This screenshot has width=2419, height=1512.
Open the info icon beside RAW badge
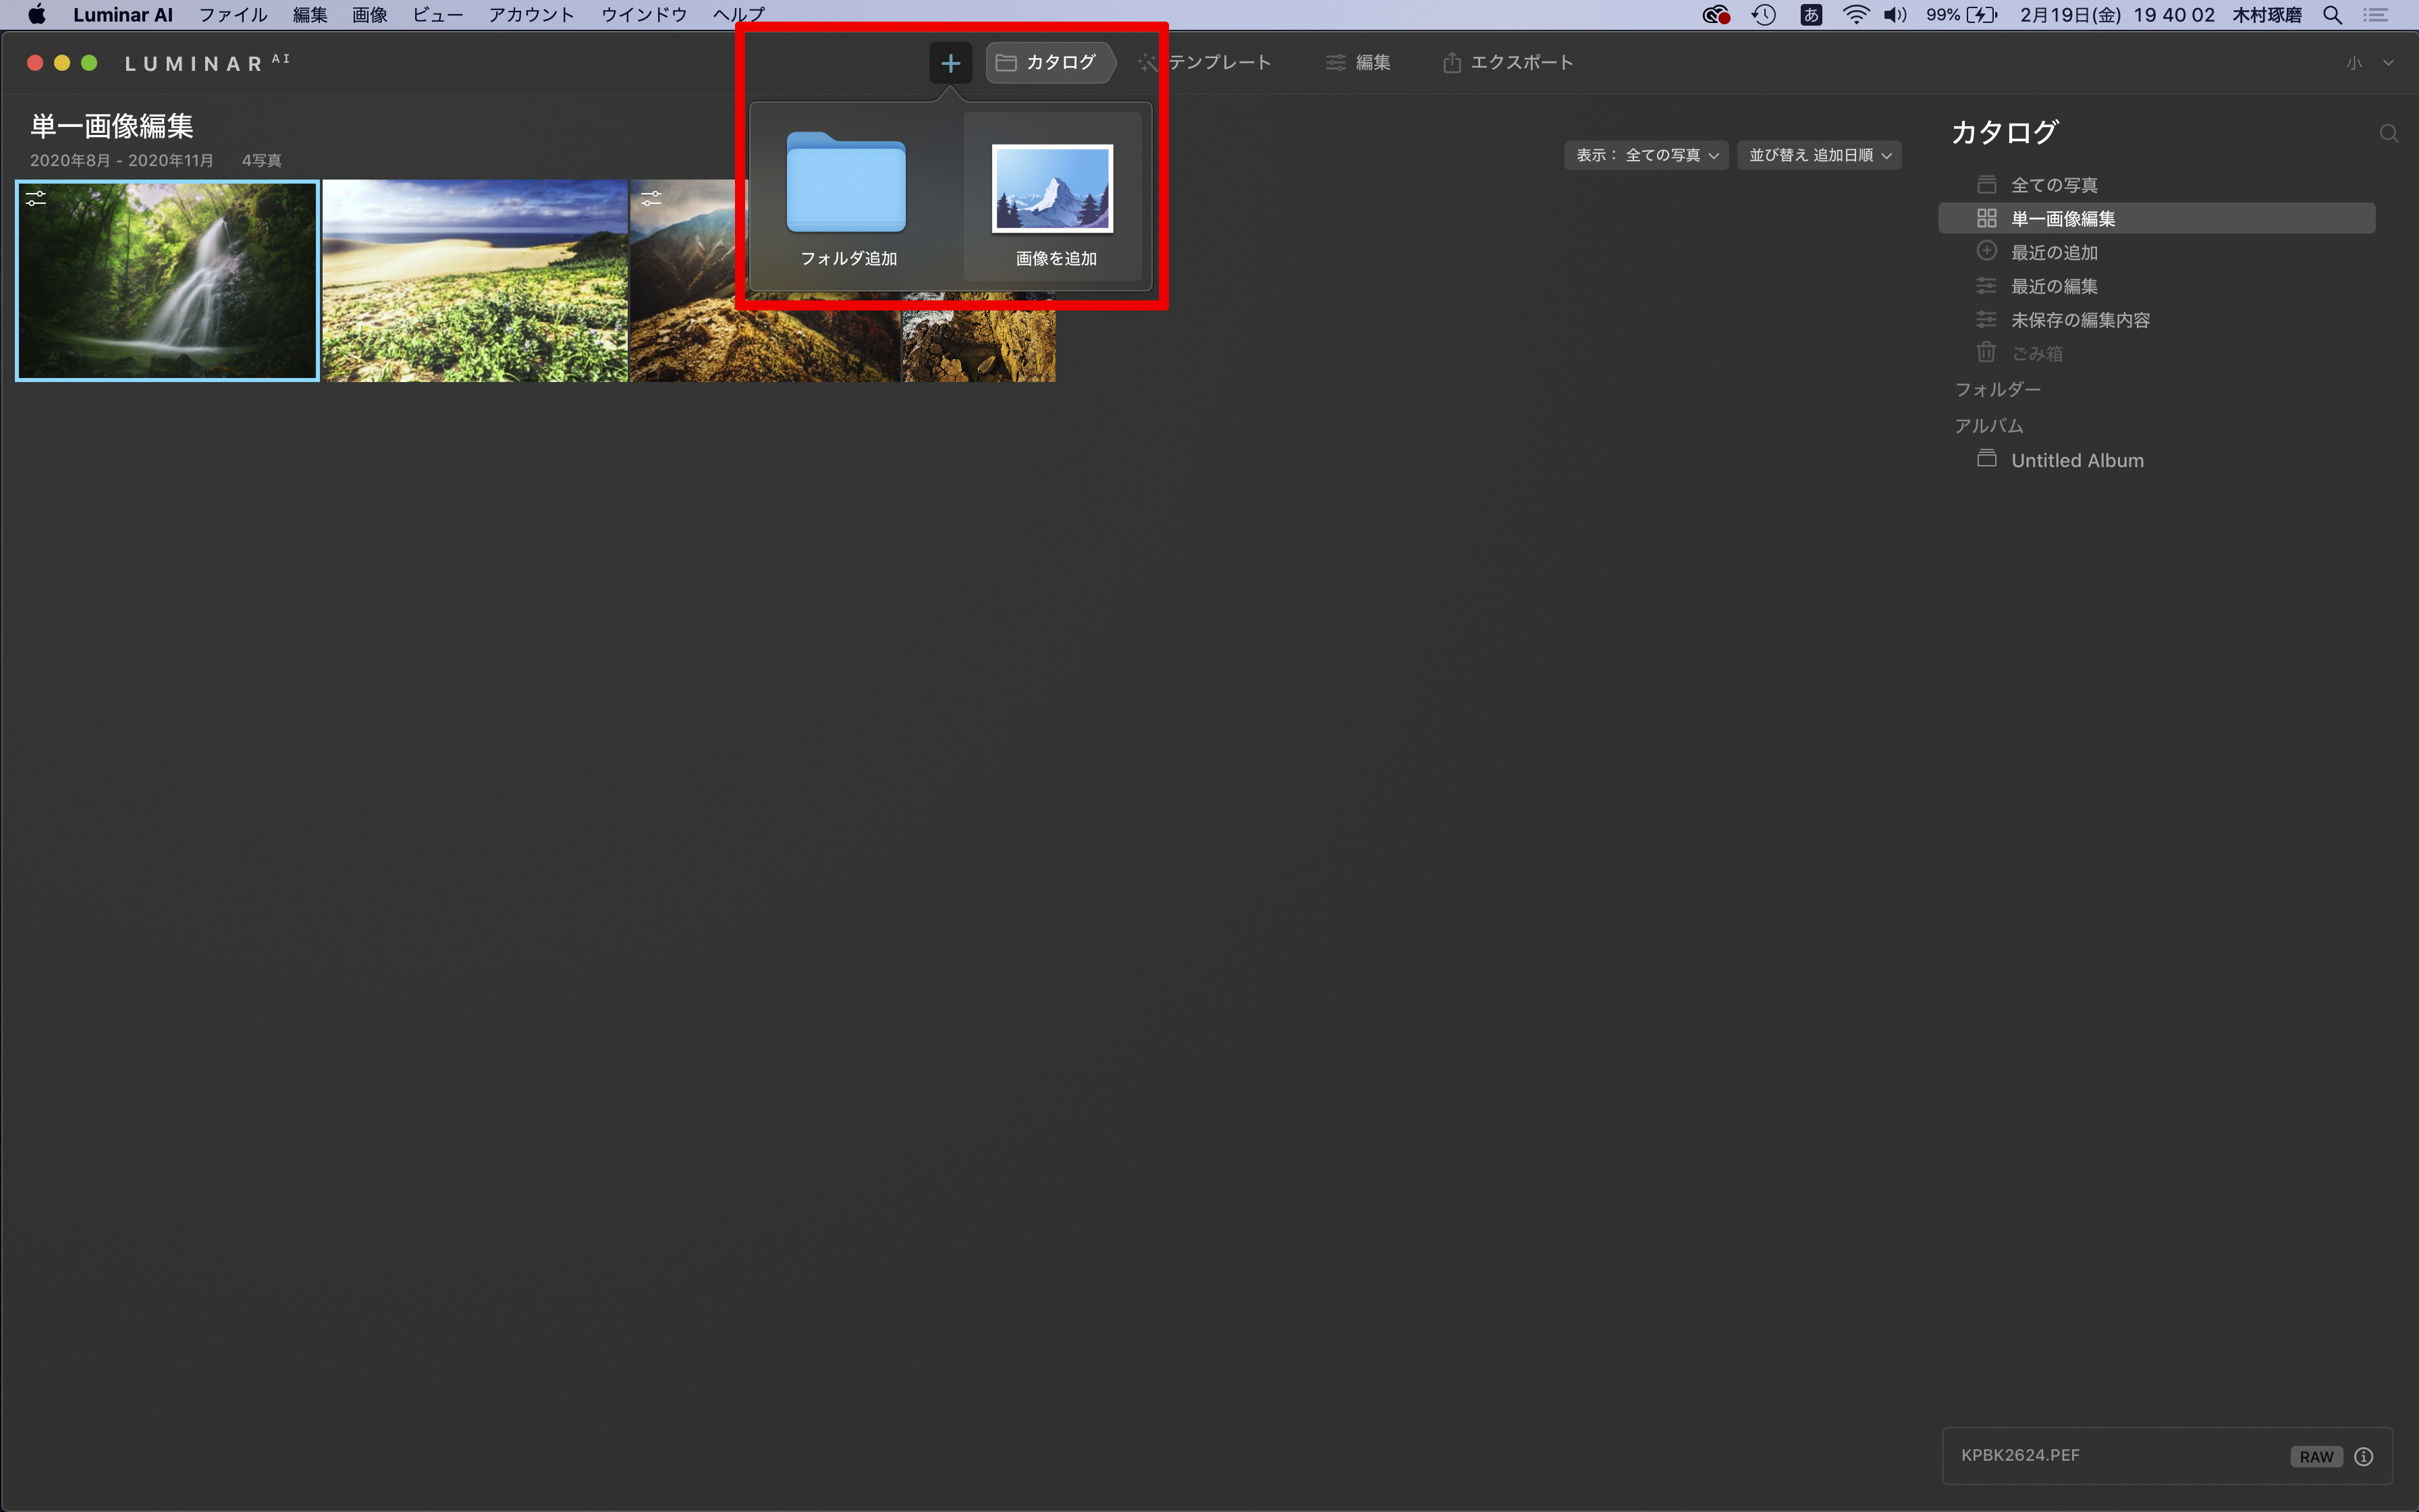pyautogui.click(x=2363, y=1456)
